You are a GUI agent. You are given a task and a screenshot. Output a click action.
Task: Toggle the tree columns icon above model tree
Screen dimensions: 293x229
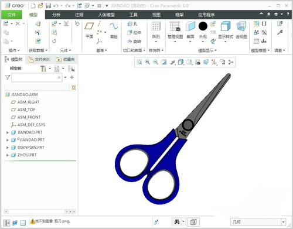pyautogui.click(x=73, y=87)
